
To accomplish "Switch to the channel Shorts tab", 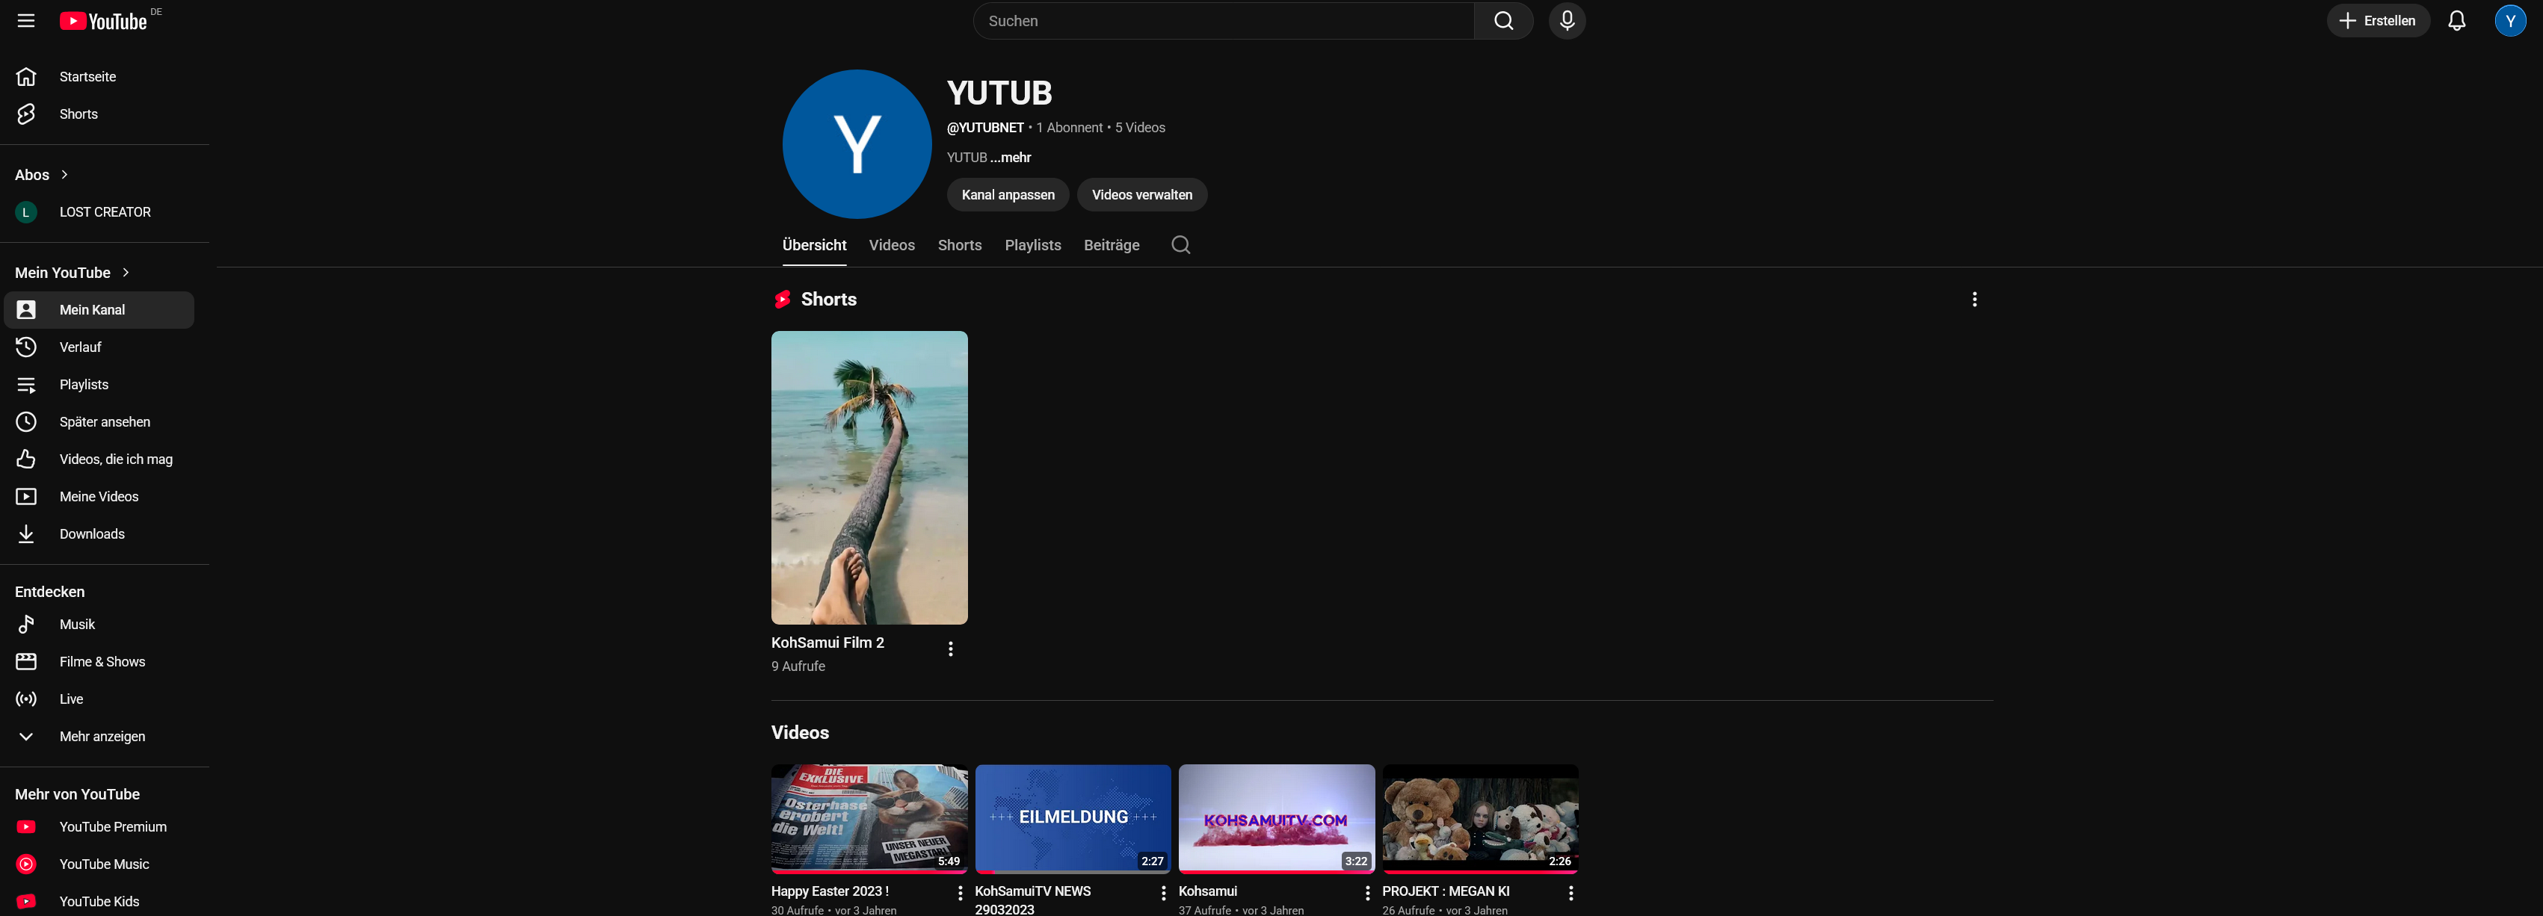I will coord(960,245).
